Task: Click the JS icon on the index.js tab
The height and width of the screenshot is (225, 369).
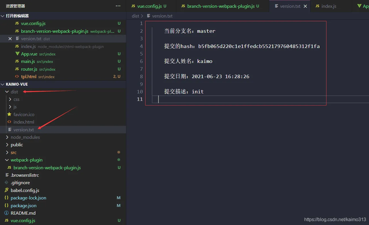Action: click(x=317, y=6)
